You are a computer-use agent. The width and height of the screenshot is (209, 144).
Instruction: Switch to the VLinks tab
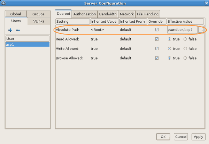click(39, 21)
